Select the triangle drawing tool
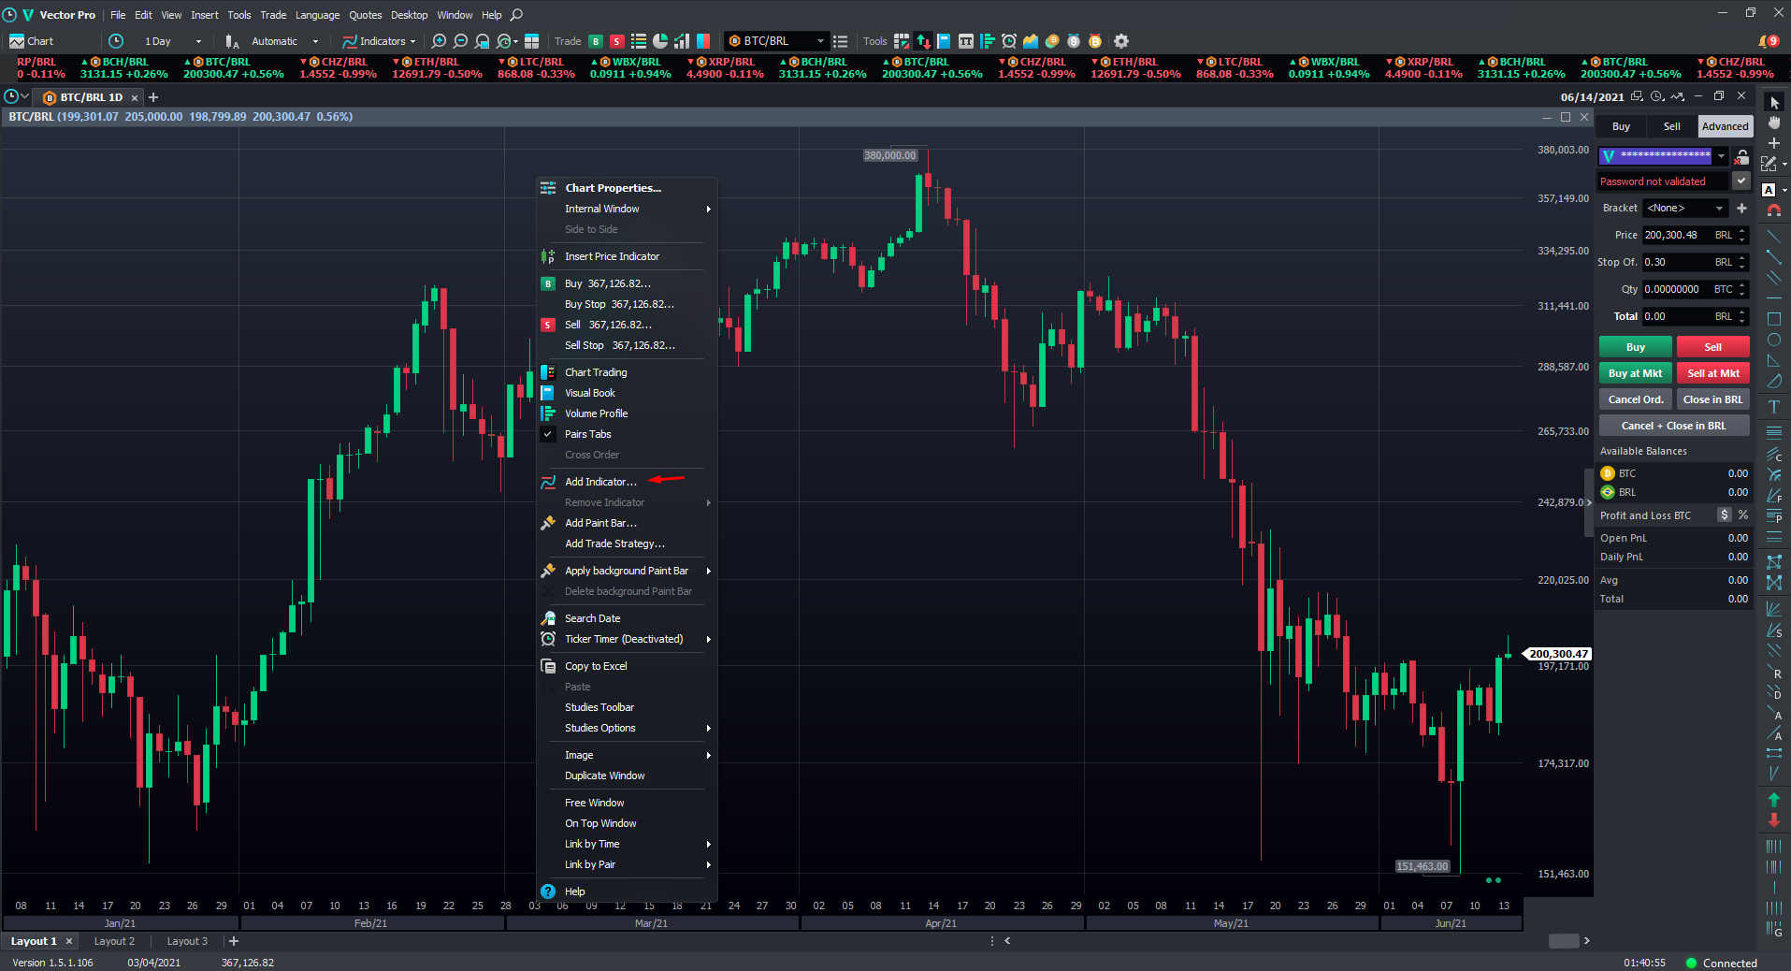The image size is (1791, 971). pos(1774,360)
